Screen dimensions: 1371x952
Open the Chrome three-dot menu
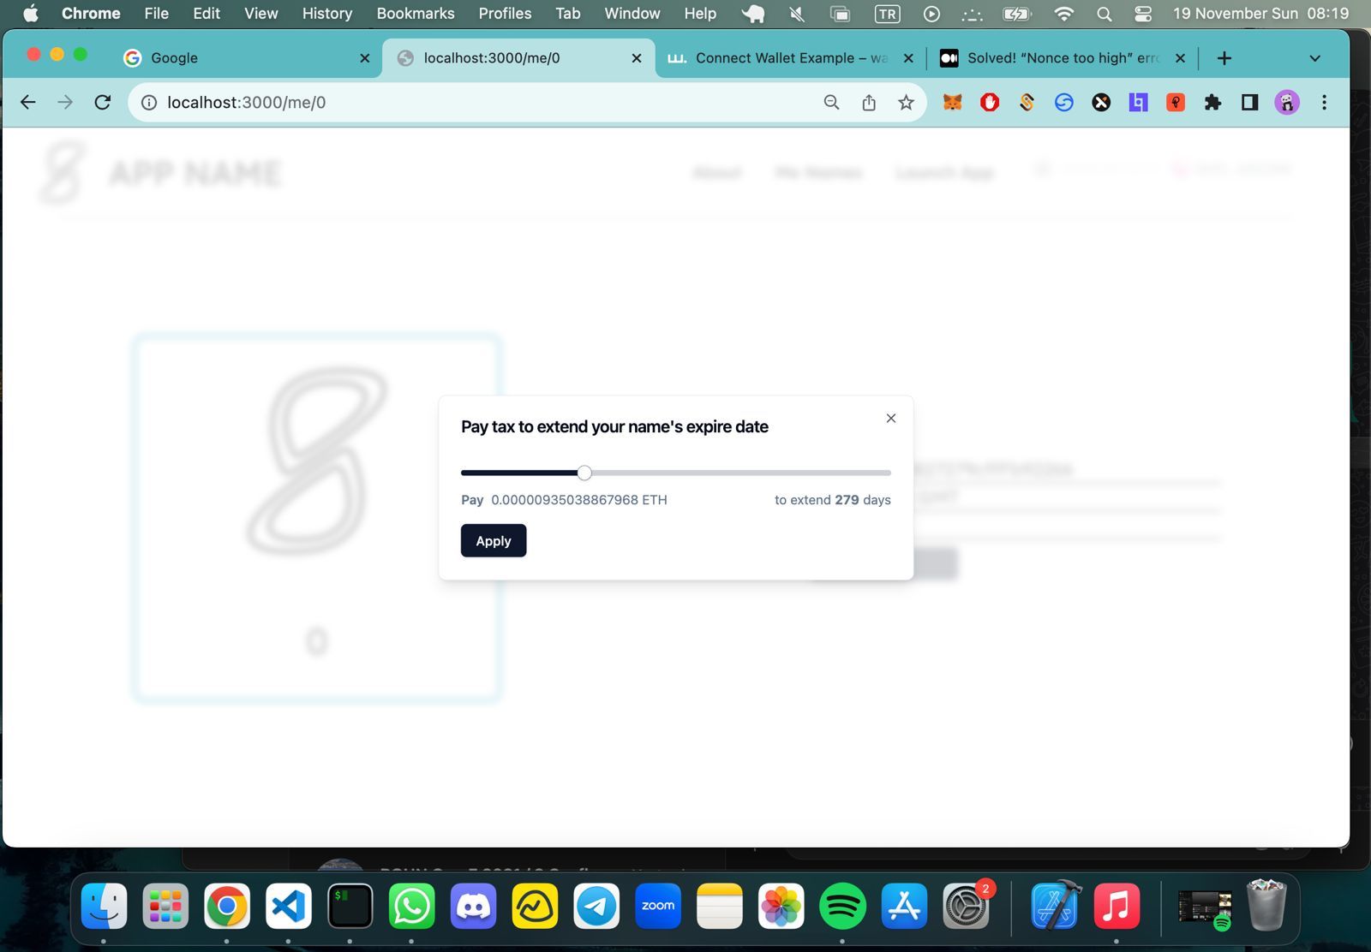(1325, 103)
